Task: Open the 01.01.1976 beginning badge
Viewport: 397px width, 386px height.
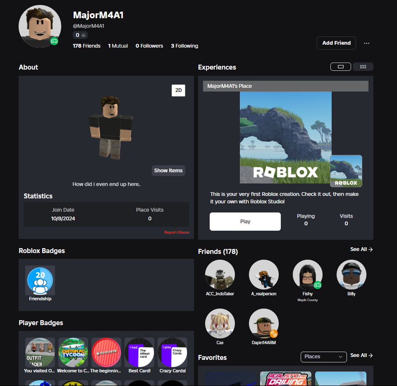Action: coord(106,352)
